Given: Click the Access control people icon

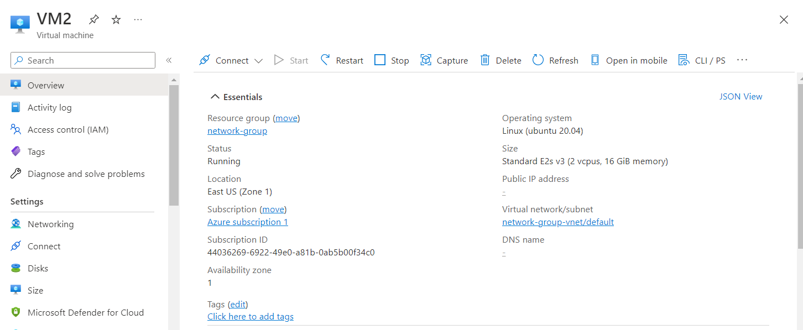Looking at the screenshot, I should (16, 129).
